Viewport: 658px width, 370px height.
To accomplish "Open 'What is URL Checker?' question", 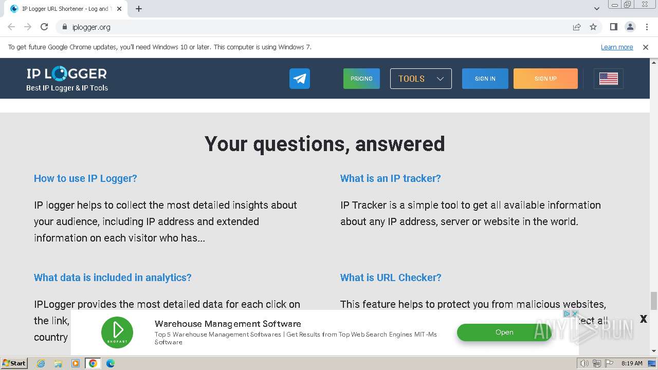I will click(391, 277).
